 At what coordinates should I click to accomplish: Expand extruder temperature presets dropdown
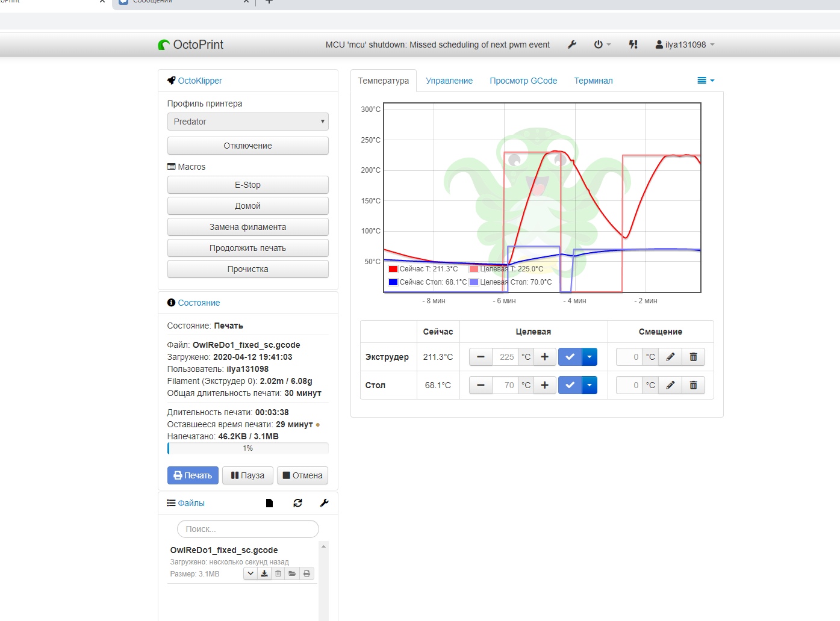coord(590,357)
